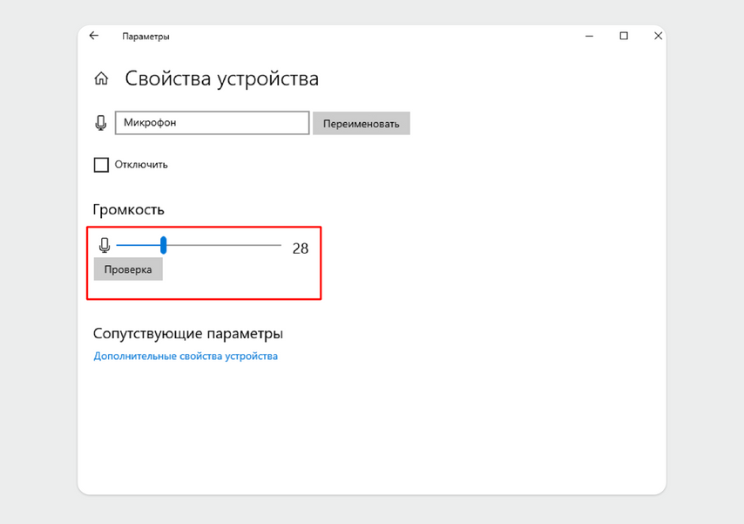Viewport: 744px width, 524px height.
Task: Click the Сопутствующие параметры heading
Action: [187, 333]
